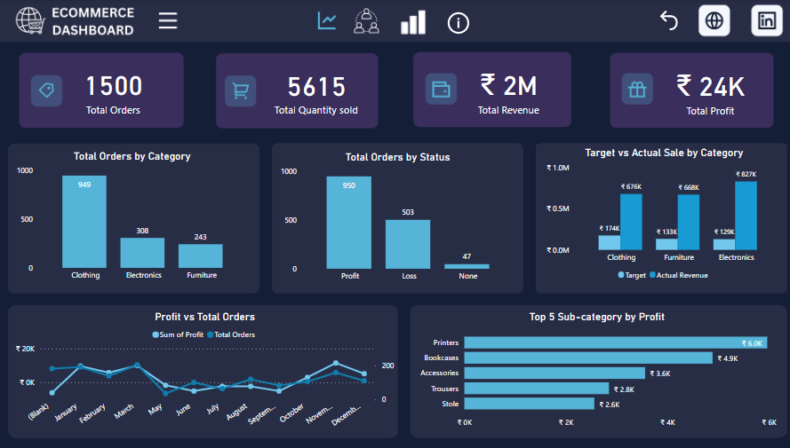Click the Clothing bar in category chart
Screen dimensions: 790x448
(x=84, y=222)
